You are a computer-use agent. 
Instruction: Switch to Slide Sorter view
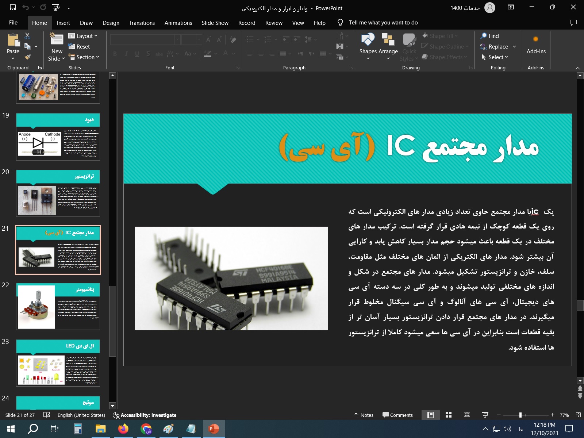449,415
